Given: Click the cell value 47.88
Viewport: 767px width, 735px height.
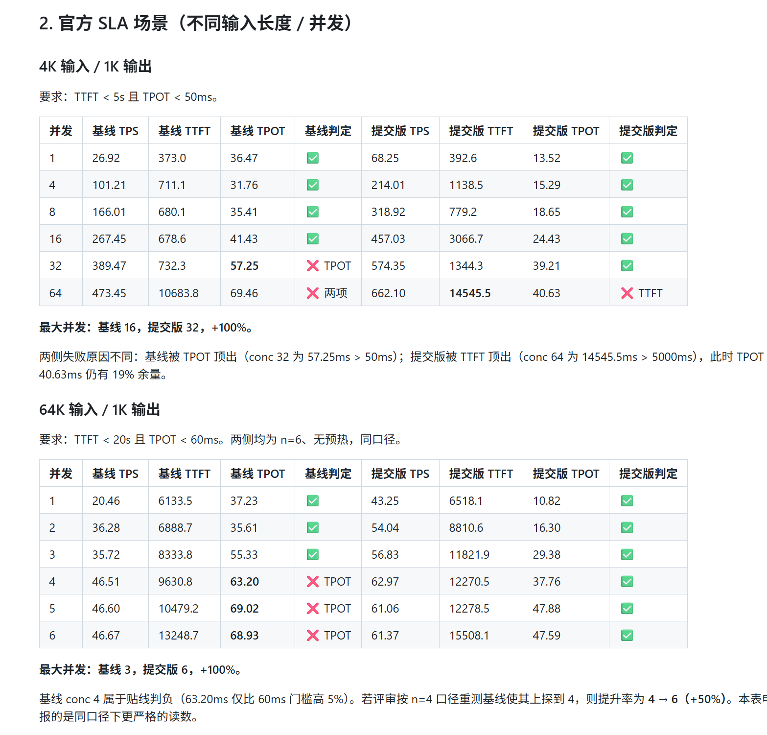Looking at the screenshot, I should [547, 609].
